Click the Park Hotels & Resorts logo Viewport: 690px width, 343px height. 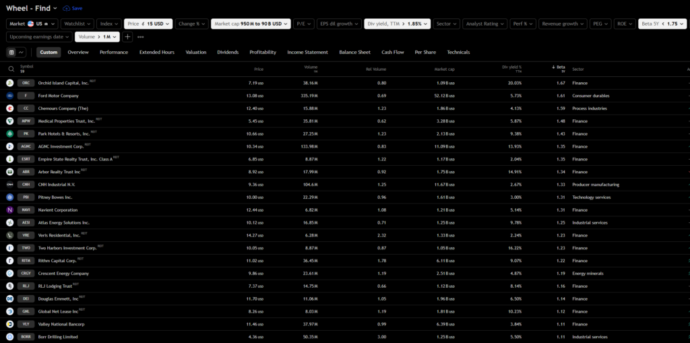[9, 134]
